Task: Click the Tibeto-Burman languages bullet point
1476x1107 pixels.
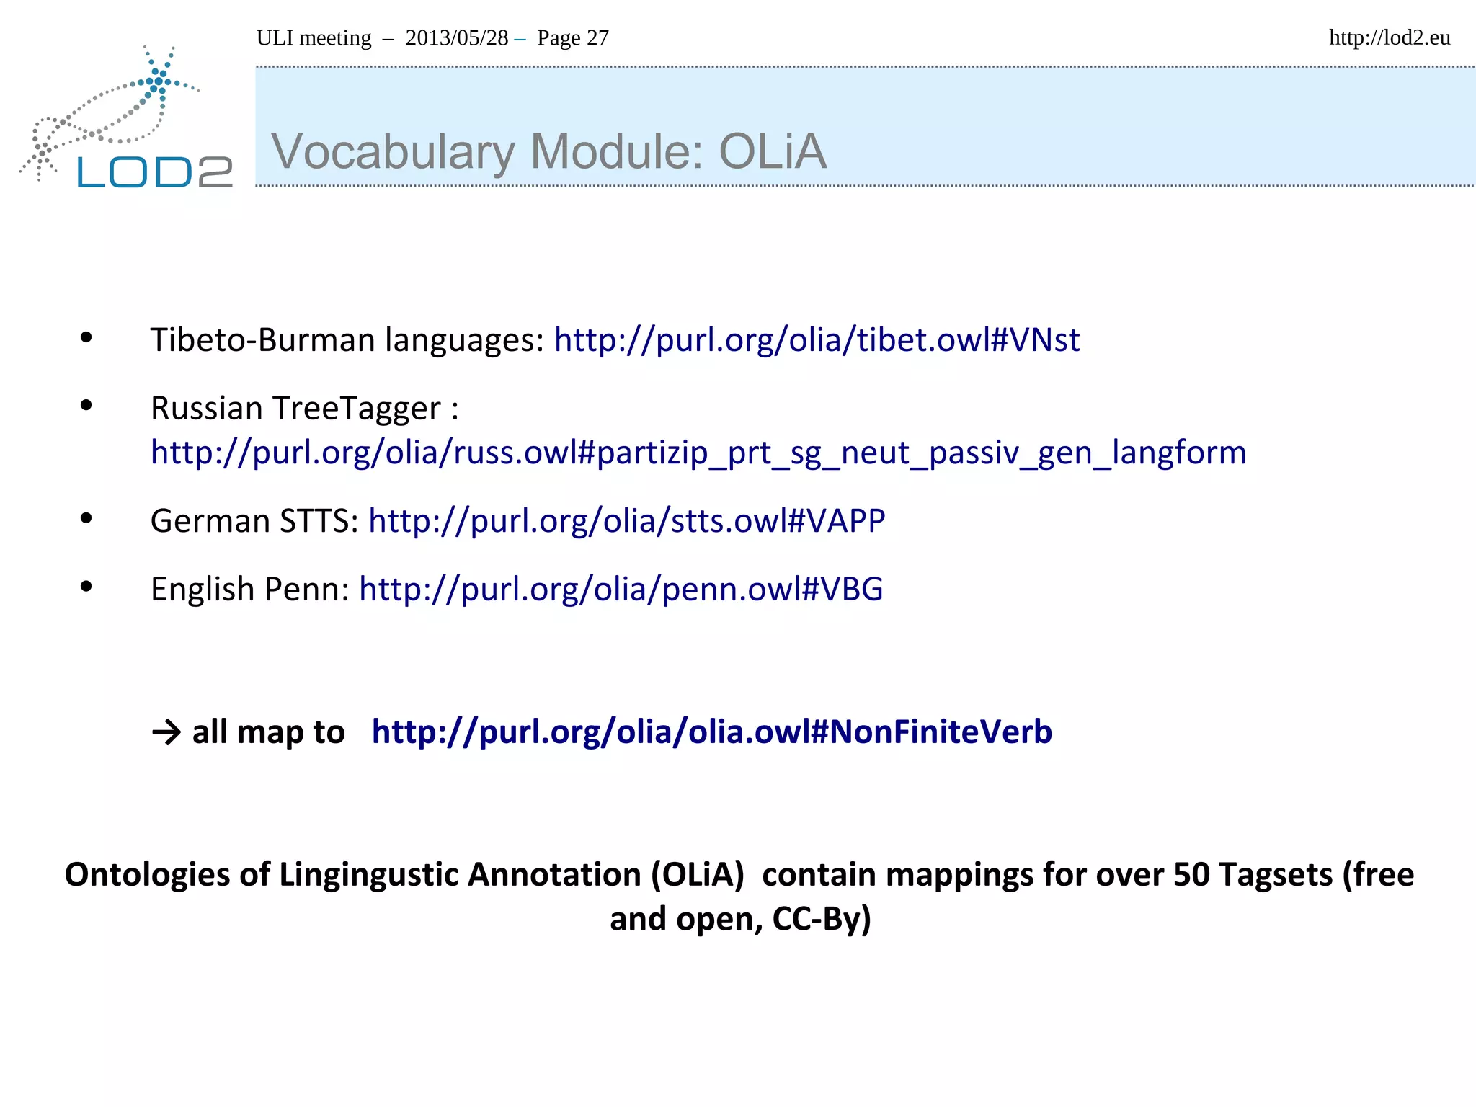Action: tap(347, 339)
